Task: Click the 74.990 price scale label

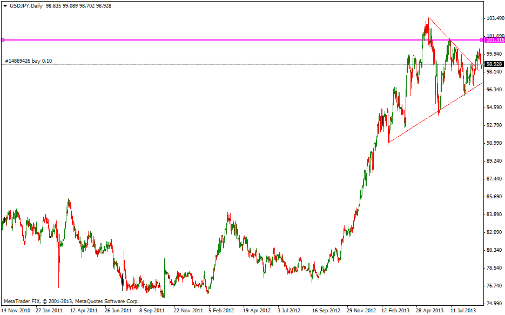Action: pyautogui.click(x=494, y=303)
